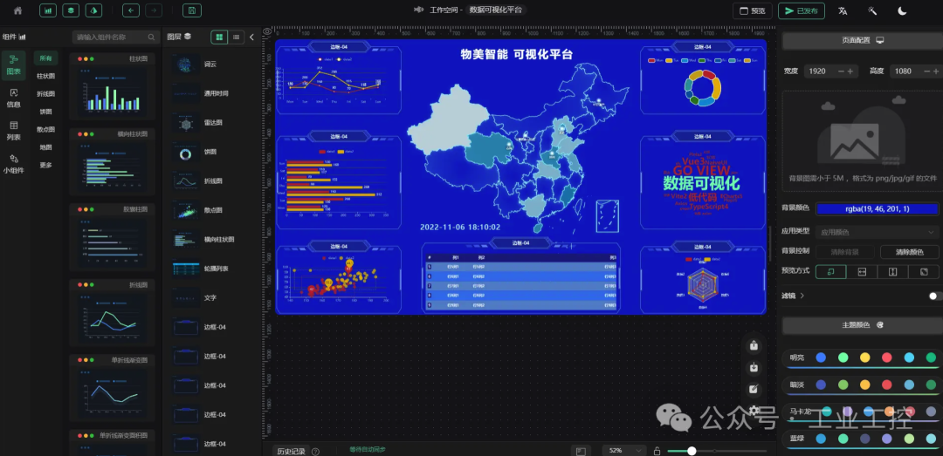Screen dimensions: 943x456
Task: Switch layers to list view
Action: coord(236,37)
